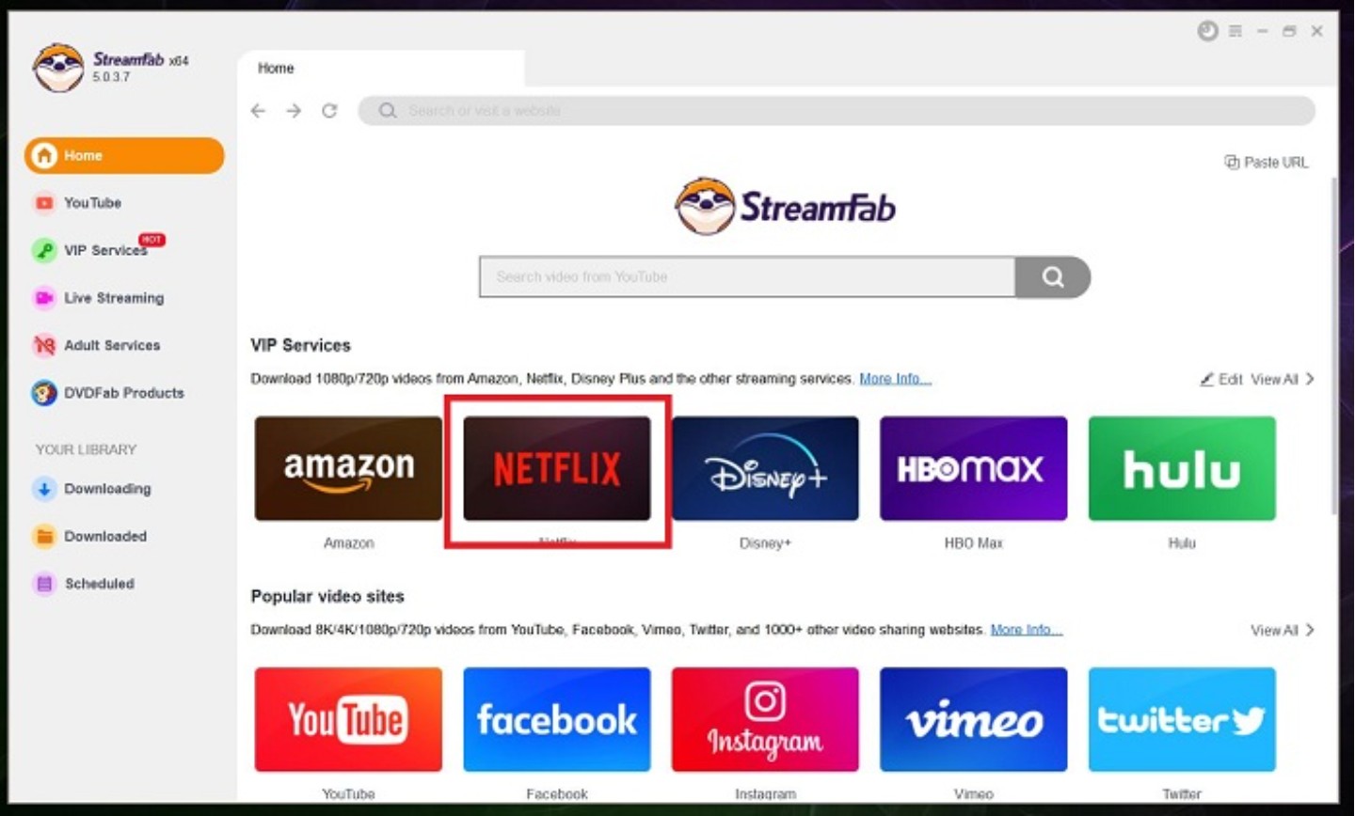The width and height of the screenshot is (1355, 816).
Task: Open DVDFab Products in the sidebar
Action: [x=123, y=393]
